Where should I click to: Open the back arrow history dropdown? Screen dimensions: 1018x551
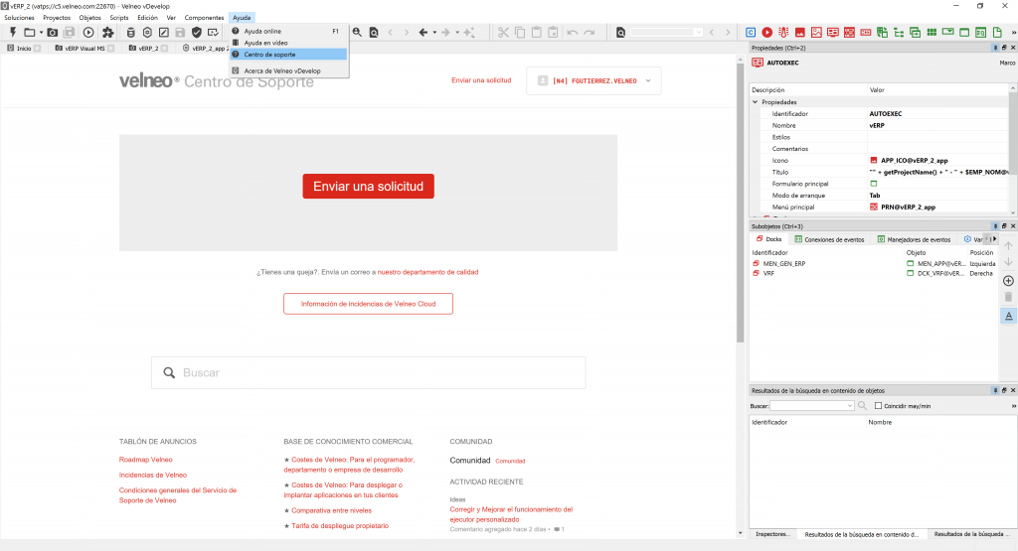click(x=434, y=33)
